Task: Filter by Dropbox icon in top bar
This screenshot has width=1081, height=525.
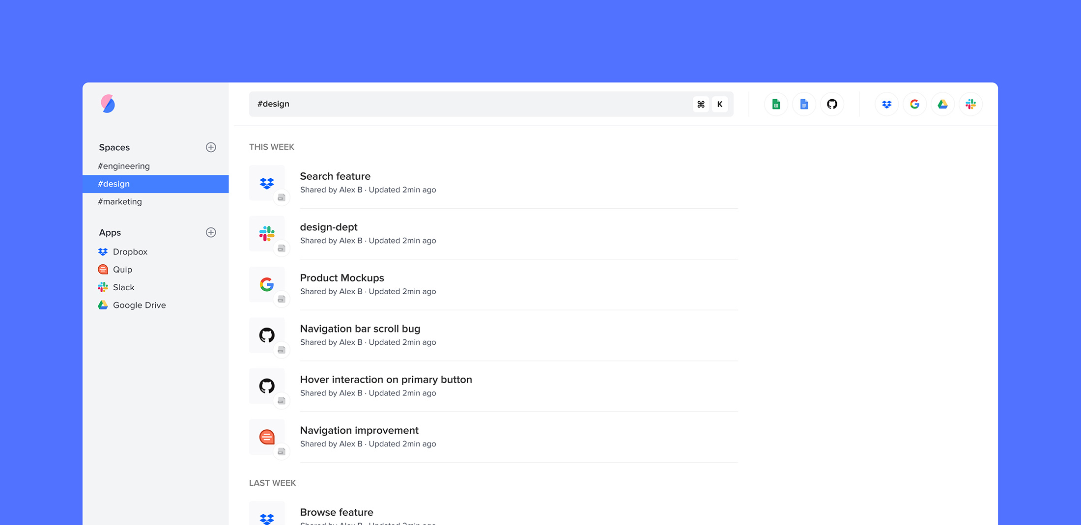Action: (x=886, y=104)
